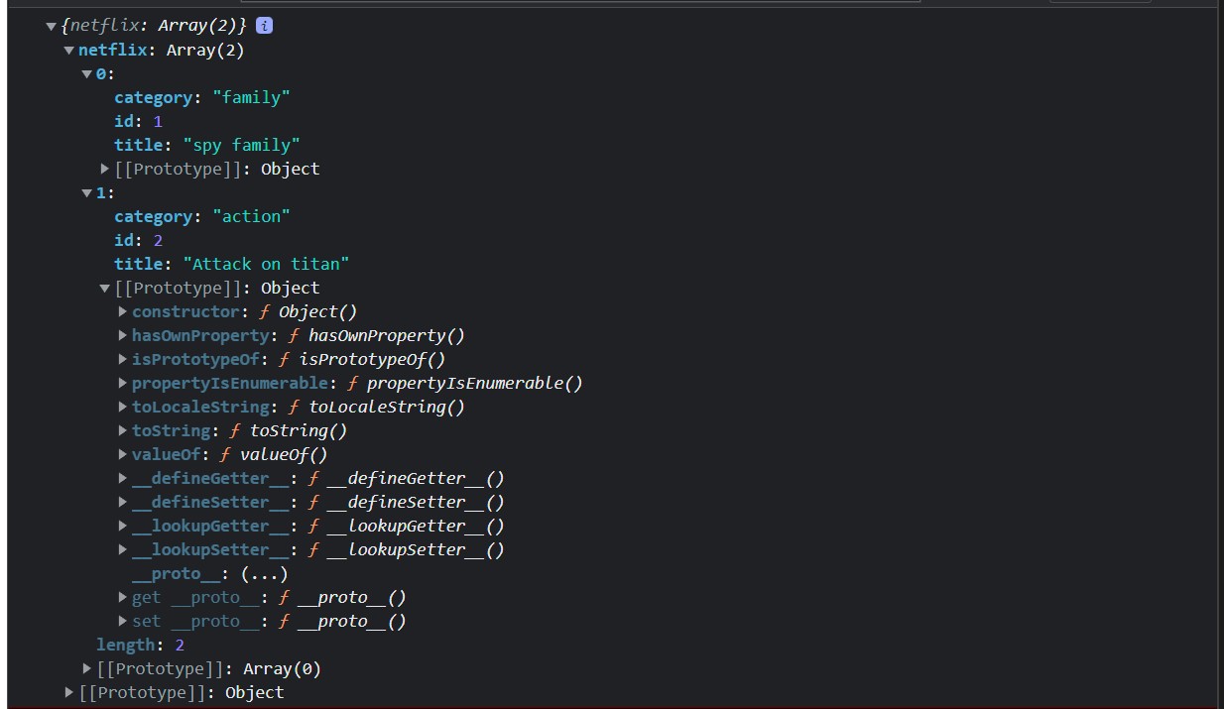Select the "spy family" title value
This screenshot has height=709, width=1224.
coord(241,145)
